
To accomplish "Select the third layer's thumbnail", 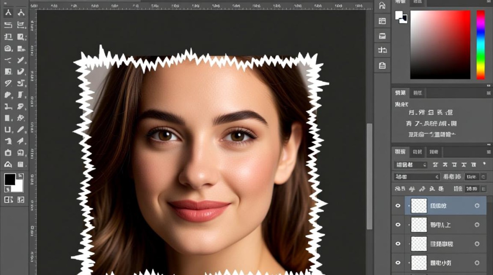I will 419,244.
